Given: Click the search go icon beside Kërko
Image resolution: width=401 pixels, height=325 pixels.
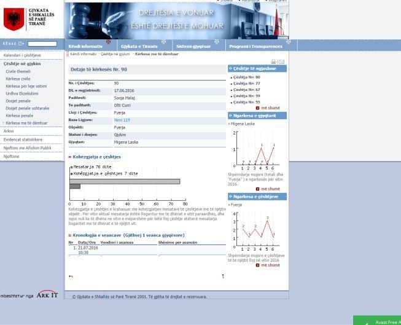Looking at the screenshot, I should click(x=23, y=45).
